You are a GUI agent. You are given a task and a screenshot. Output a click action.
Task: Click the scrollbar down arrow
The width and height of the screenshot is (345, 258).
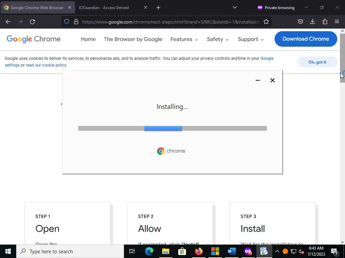(342, 242)
